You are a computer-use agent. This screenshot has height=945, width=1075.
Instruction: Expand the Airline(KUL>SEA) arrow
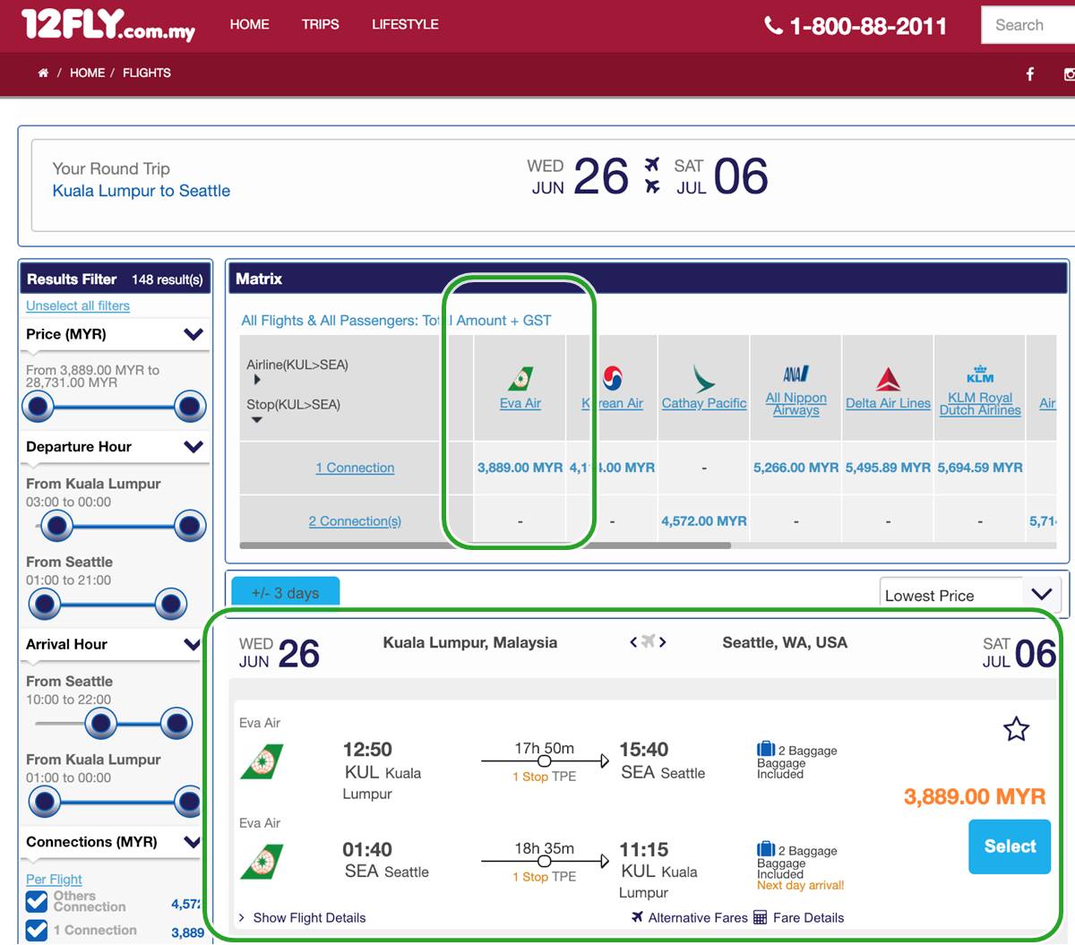tap(257, 380)
